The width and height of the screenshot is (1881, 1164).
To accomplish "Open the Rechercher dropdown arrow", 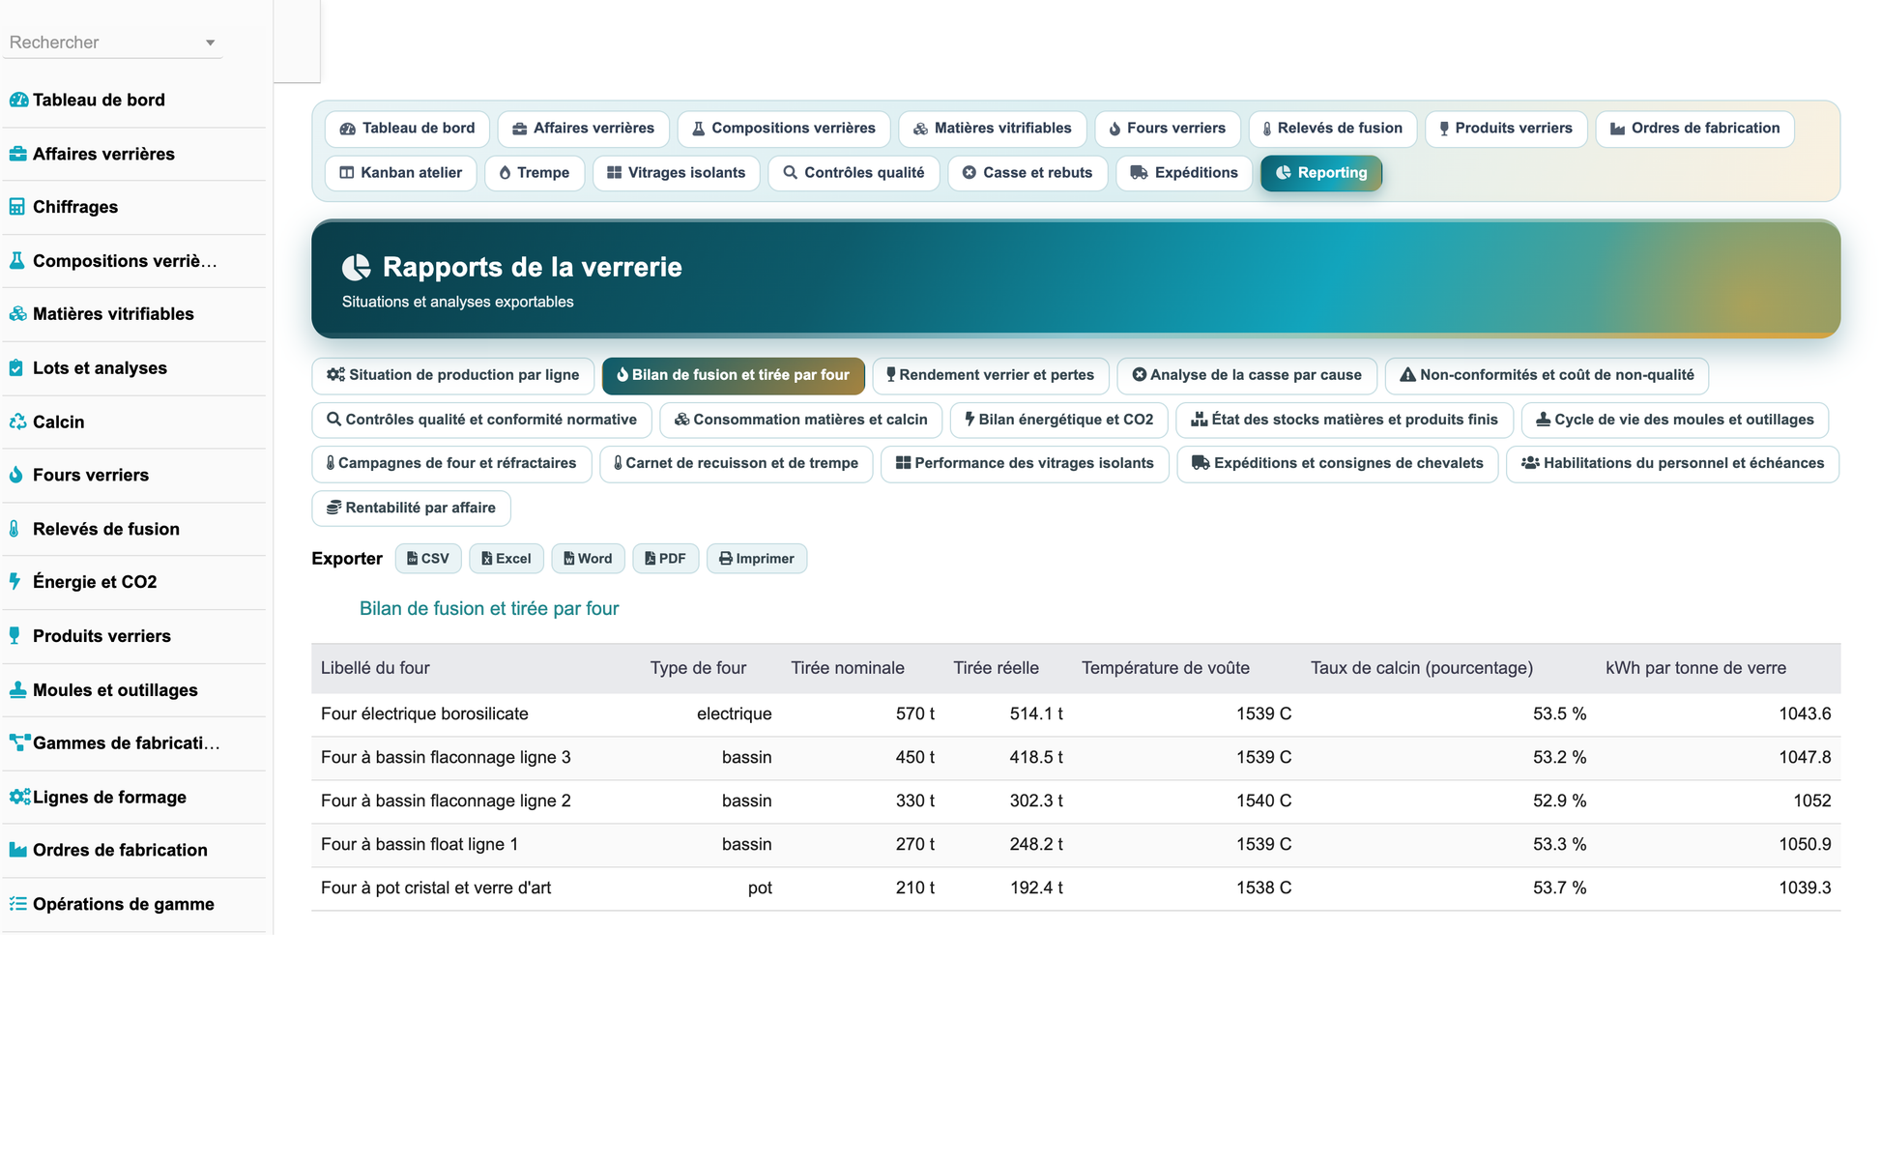I will tap(210, 43).
